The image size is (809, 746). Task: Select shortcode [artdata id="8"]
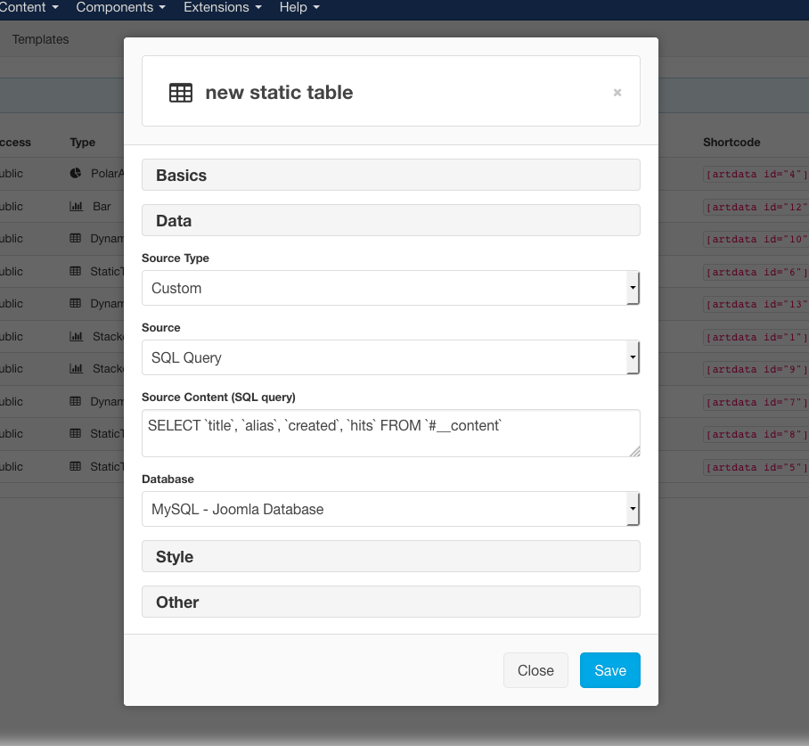coord(756,434)
